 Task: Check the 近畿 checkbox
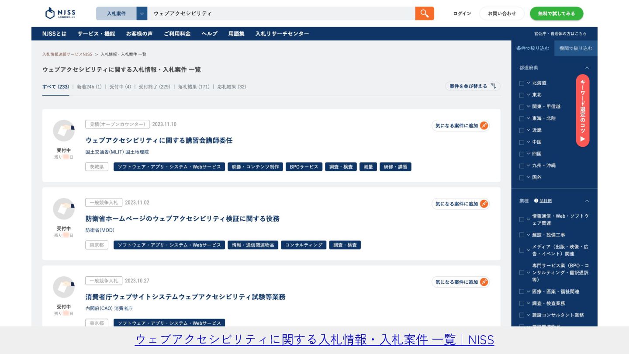(522, 130)
